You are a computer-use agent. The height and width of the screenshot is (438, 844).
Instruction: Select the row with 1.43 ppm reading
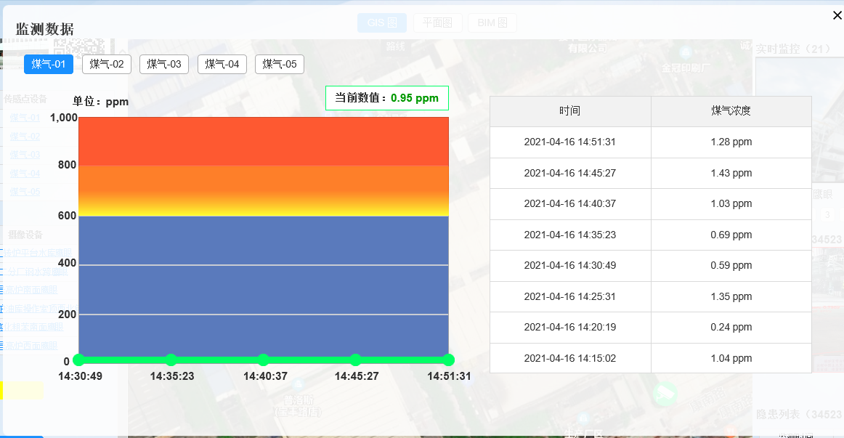click(650, 174)
